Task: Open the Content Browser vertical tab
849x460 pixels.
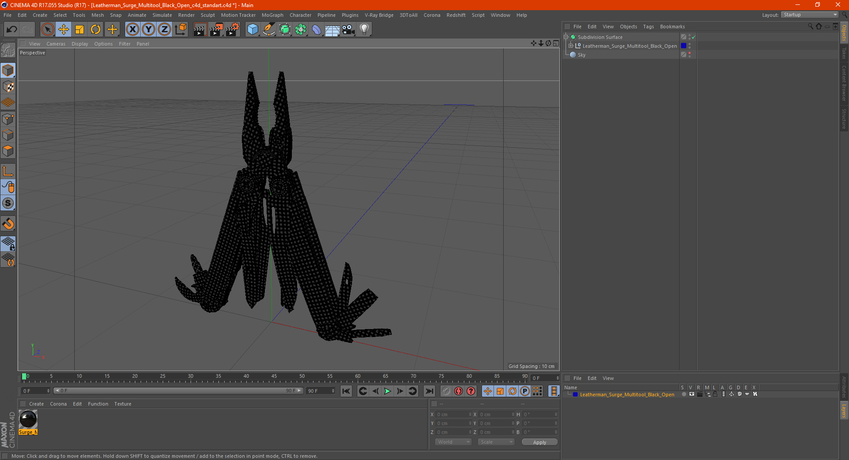Action: [844, 83]
